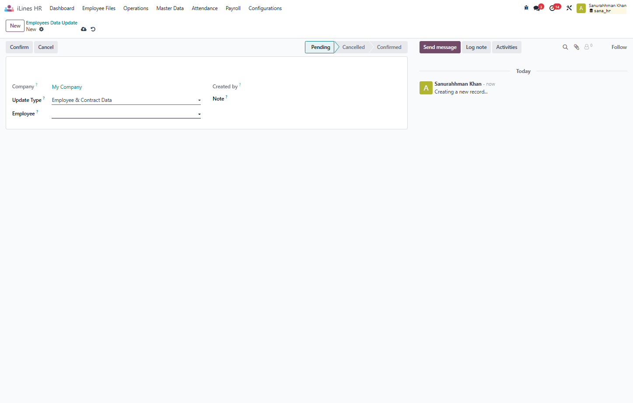
Task: Click the New record button
Action: (15, 26)
